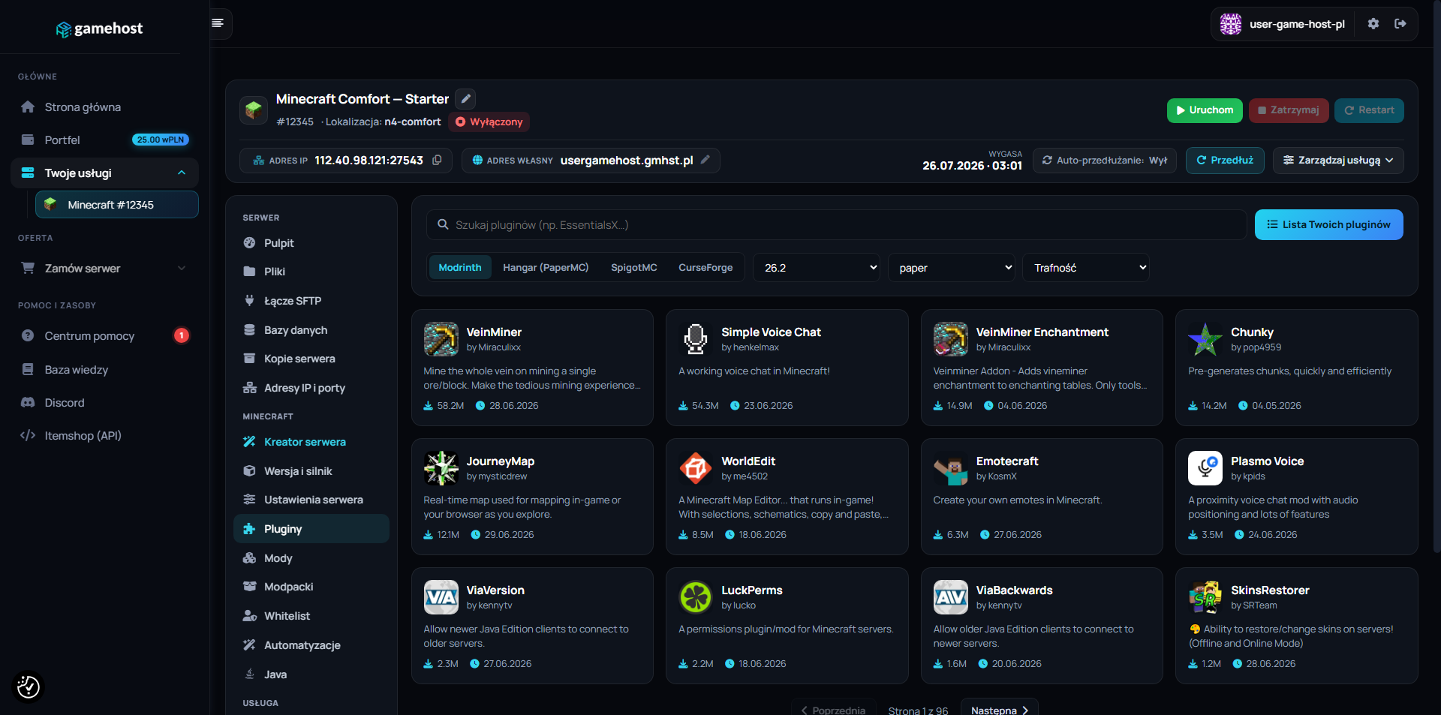
Task: Open LuckPerms plugin icon
Action: (x=696, y=597)
